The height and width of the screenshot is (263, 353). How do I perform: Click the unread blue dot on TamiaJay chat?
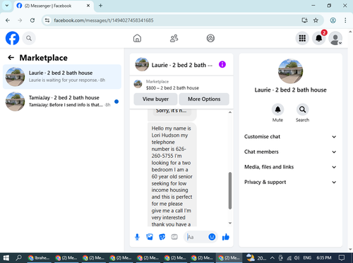[116, 102]
